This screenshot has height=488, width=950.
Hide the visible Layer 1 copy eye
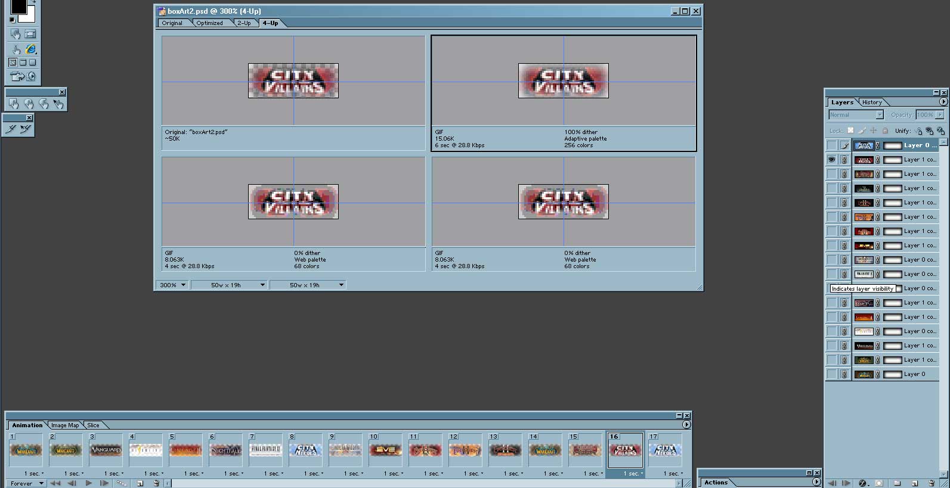(x=831, y=160)
